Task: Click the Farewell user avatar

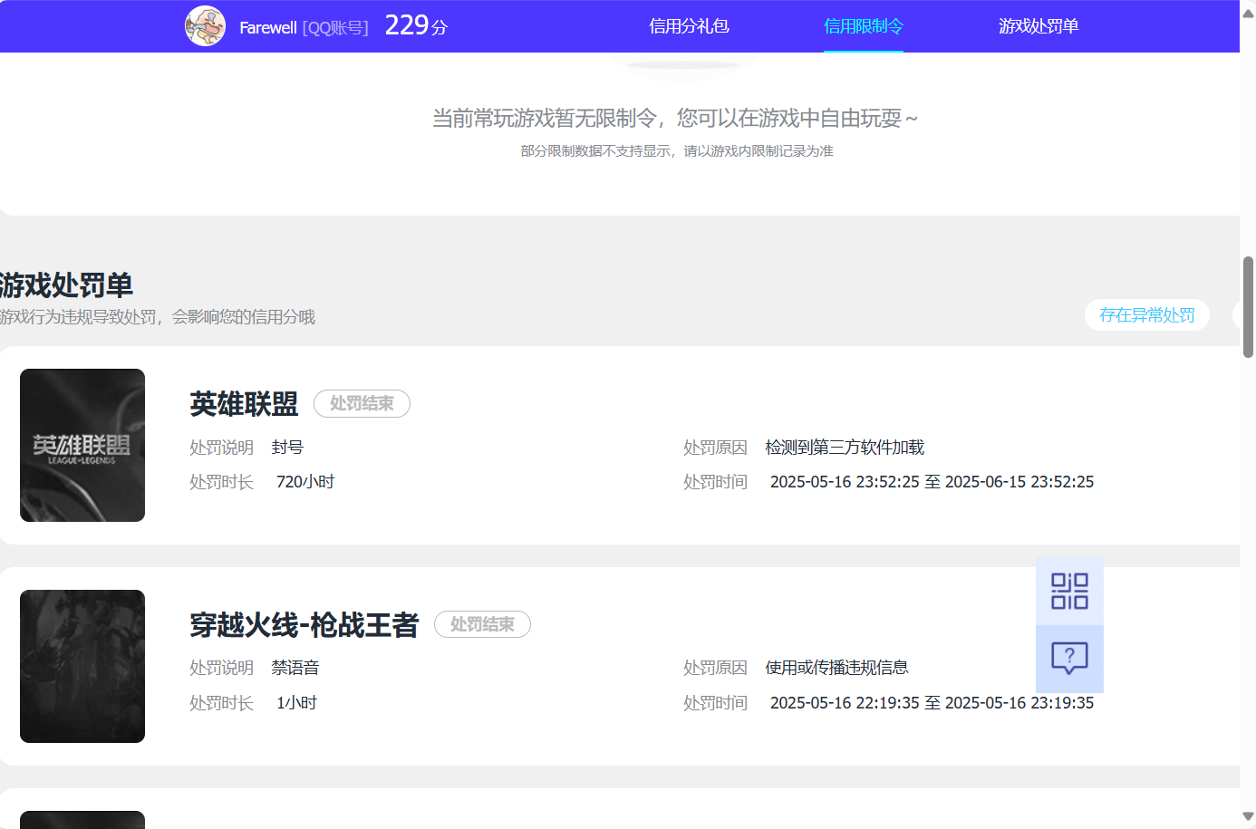Action: pos(205,26)
